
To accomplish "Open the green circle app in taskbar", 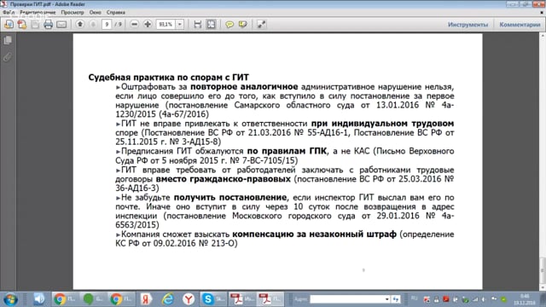I will pos(93,299).
